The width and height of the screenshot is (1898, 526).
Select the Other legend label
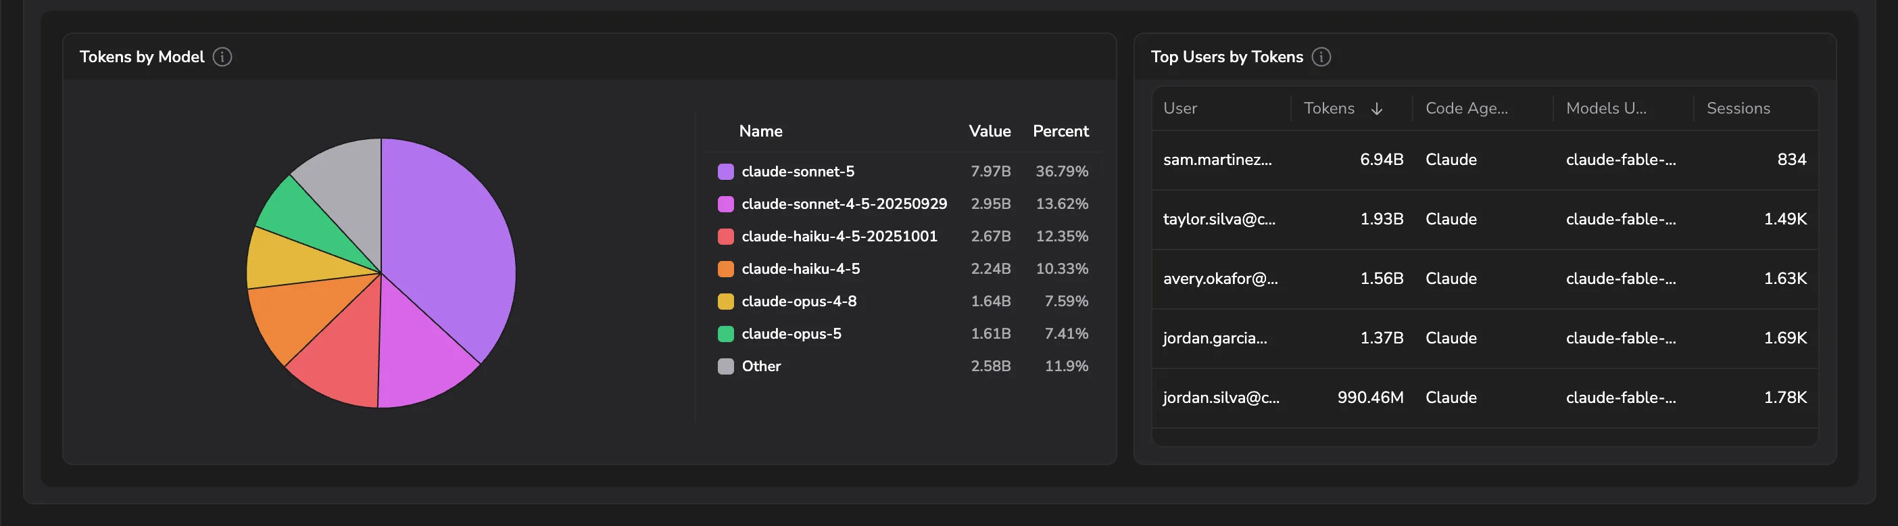761,366
